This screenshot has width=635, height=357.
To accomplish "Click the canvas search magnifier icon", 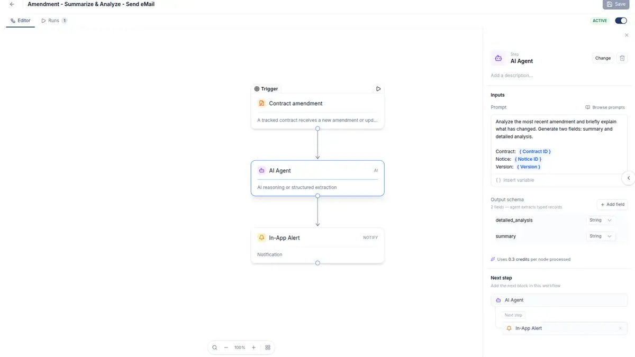I will click(x=215, y=347).
